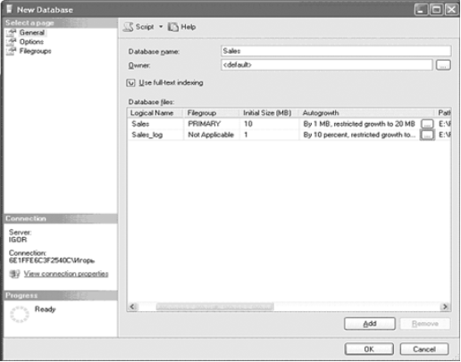This screenshot has width=461, height=362.
Task: Click the Database name field
Action: (336, 51)
